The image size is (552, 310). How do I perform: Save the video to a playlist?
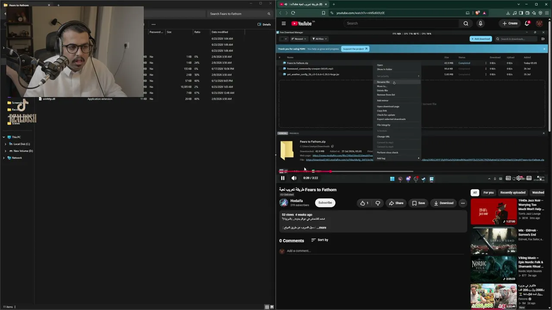tap(418, 203)
